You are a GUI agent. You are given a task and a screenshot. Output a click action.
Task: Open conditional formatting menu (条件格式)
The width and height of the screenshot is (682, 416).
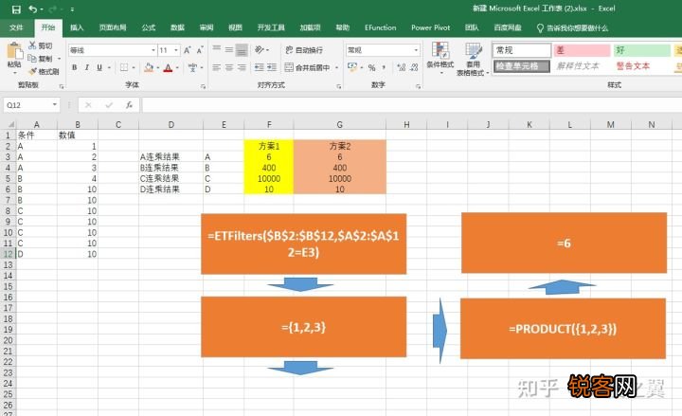(440, 58)
